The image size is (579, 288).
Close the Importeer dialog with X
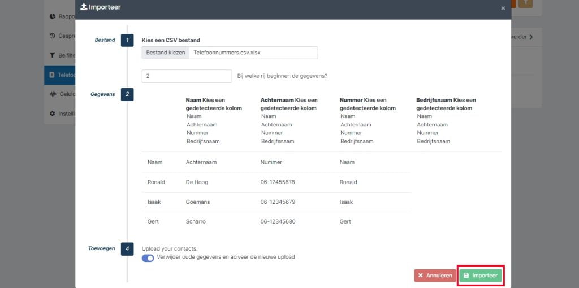(x=503, y=8)
